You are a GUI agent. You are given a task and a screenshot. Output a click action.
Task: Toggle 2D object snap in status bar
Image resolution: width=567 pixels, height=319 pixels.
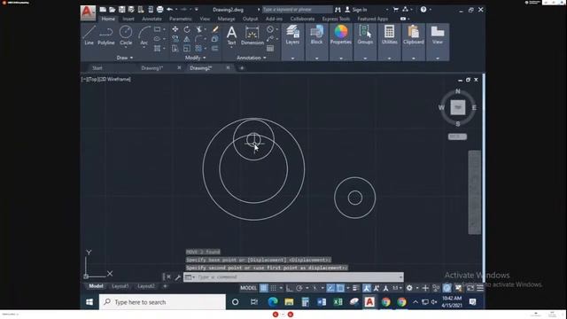340,288
